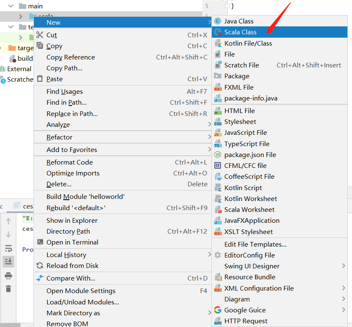352x327 pixels.
Task: Click the Resource Bundle icon
Action: pyautogui.click(x=218, y=277)
